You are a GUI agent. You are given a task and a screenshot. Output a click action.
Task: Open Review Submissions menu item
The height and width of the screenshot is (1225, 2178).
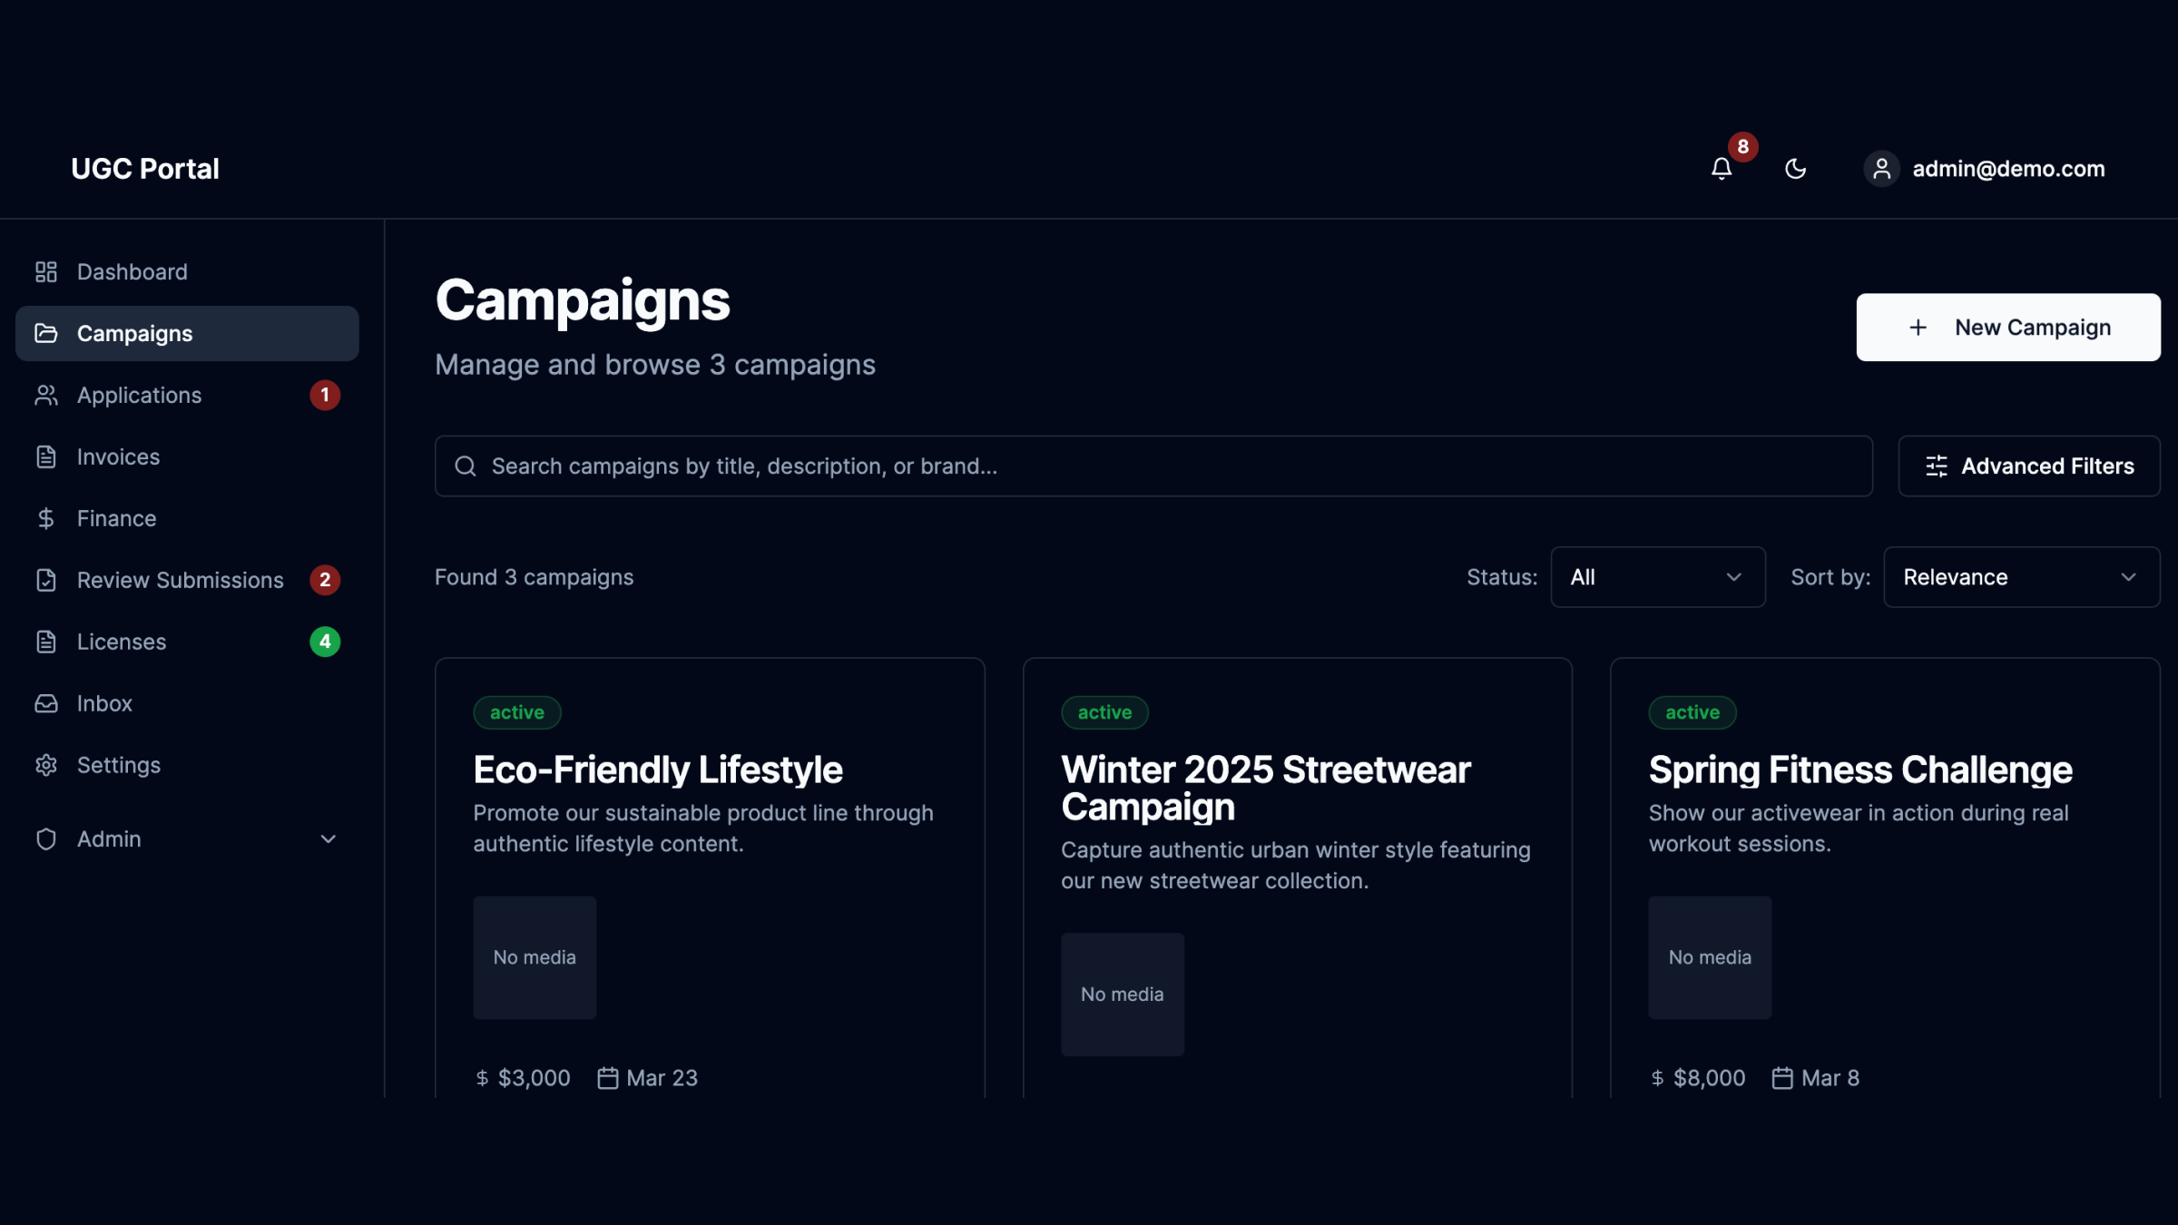click(180, 580)
